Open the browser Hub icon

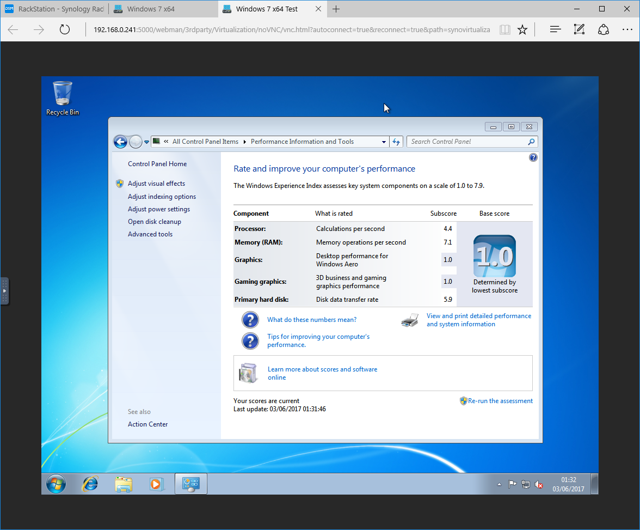pos(555,29)
